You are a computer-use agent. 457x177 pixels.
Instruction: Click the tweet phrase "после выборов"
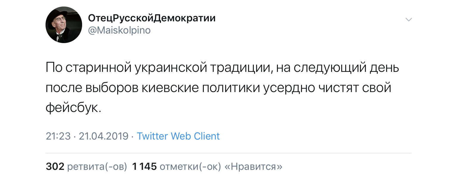point(92,88)
